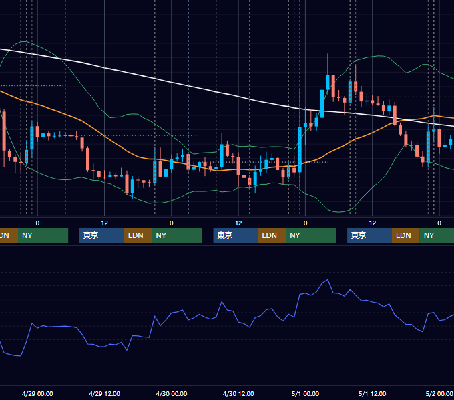This screenshot has width=454, height=400.
Task: Click the highest peak of the blue indicator line
Action: tap(327, 280)
